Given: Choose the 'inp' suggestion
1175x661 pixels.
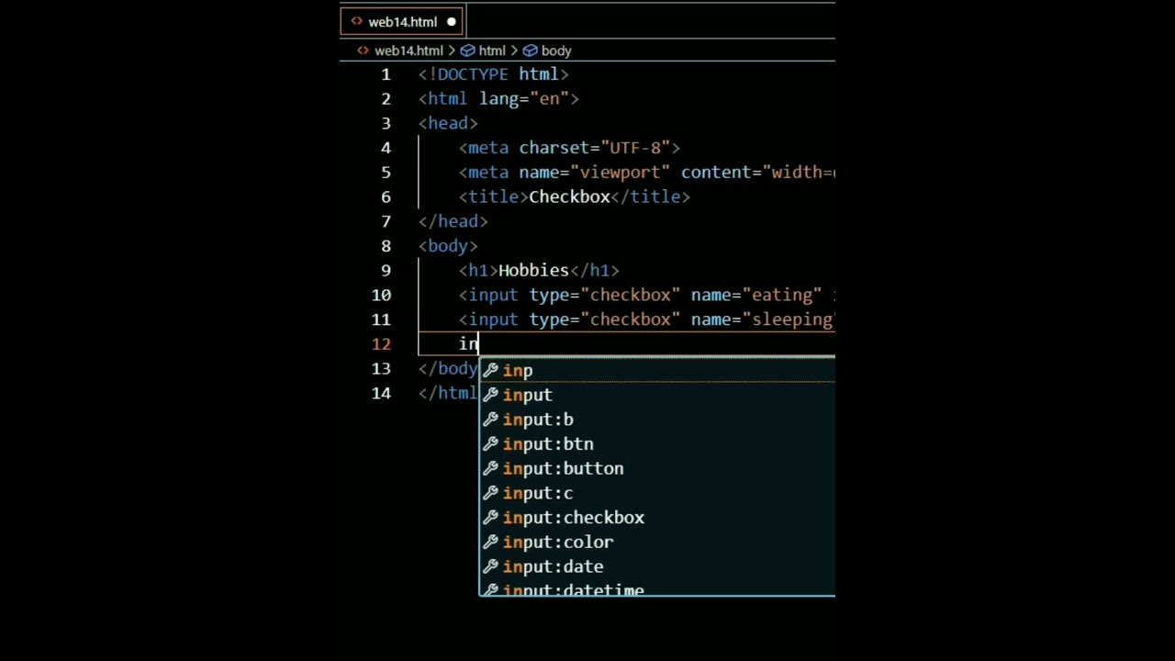Looking at the screenshot, I should pyautogui.click(x=657, y=370).
